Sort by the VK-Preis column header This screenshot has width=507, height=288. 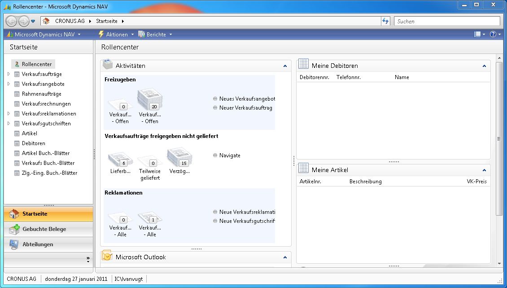pos(476,182)
